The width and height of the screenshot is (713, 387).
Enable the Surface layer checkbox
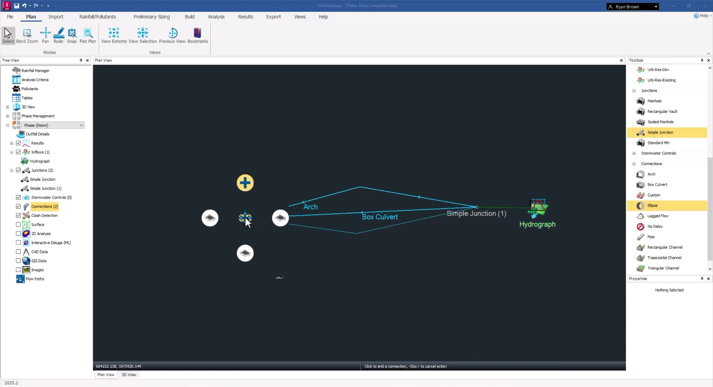click(18, 225)
